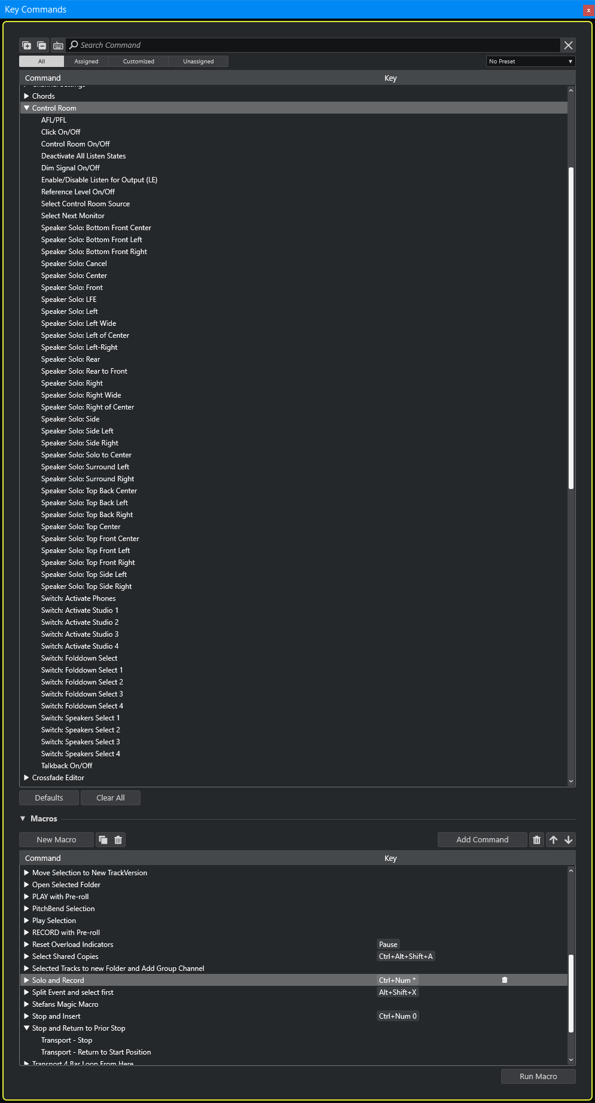The height and width of the screenshot is (1103, 595).
Task: Move the macro command up
Action: (x=553, y=840)
